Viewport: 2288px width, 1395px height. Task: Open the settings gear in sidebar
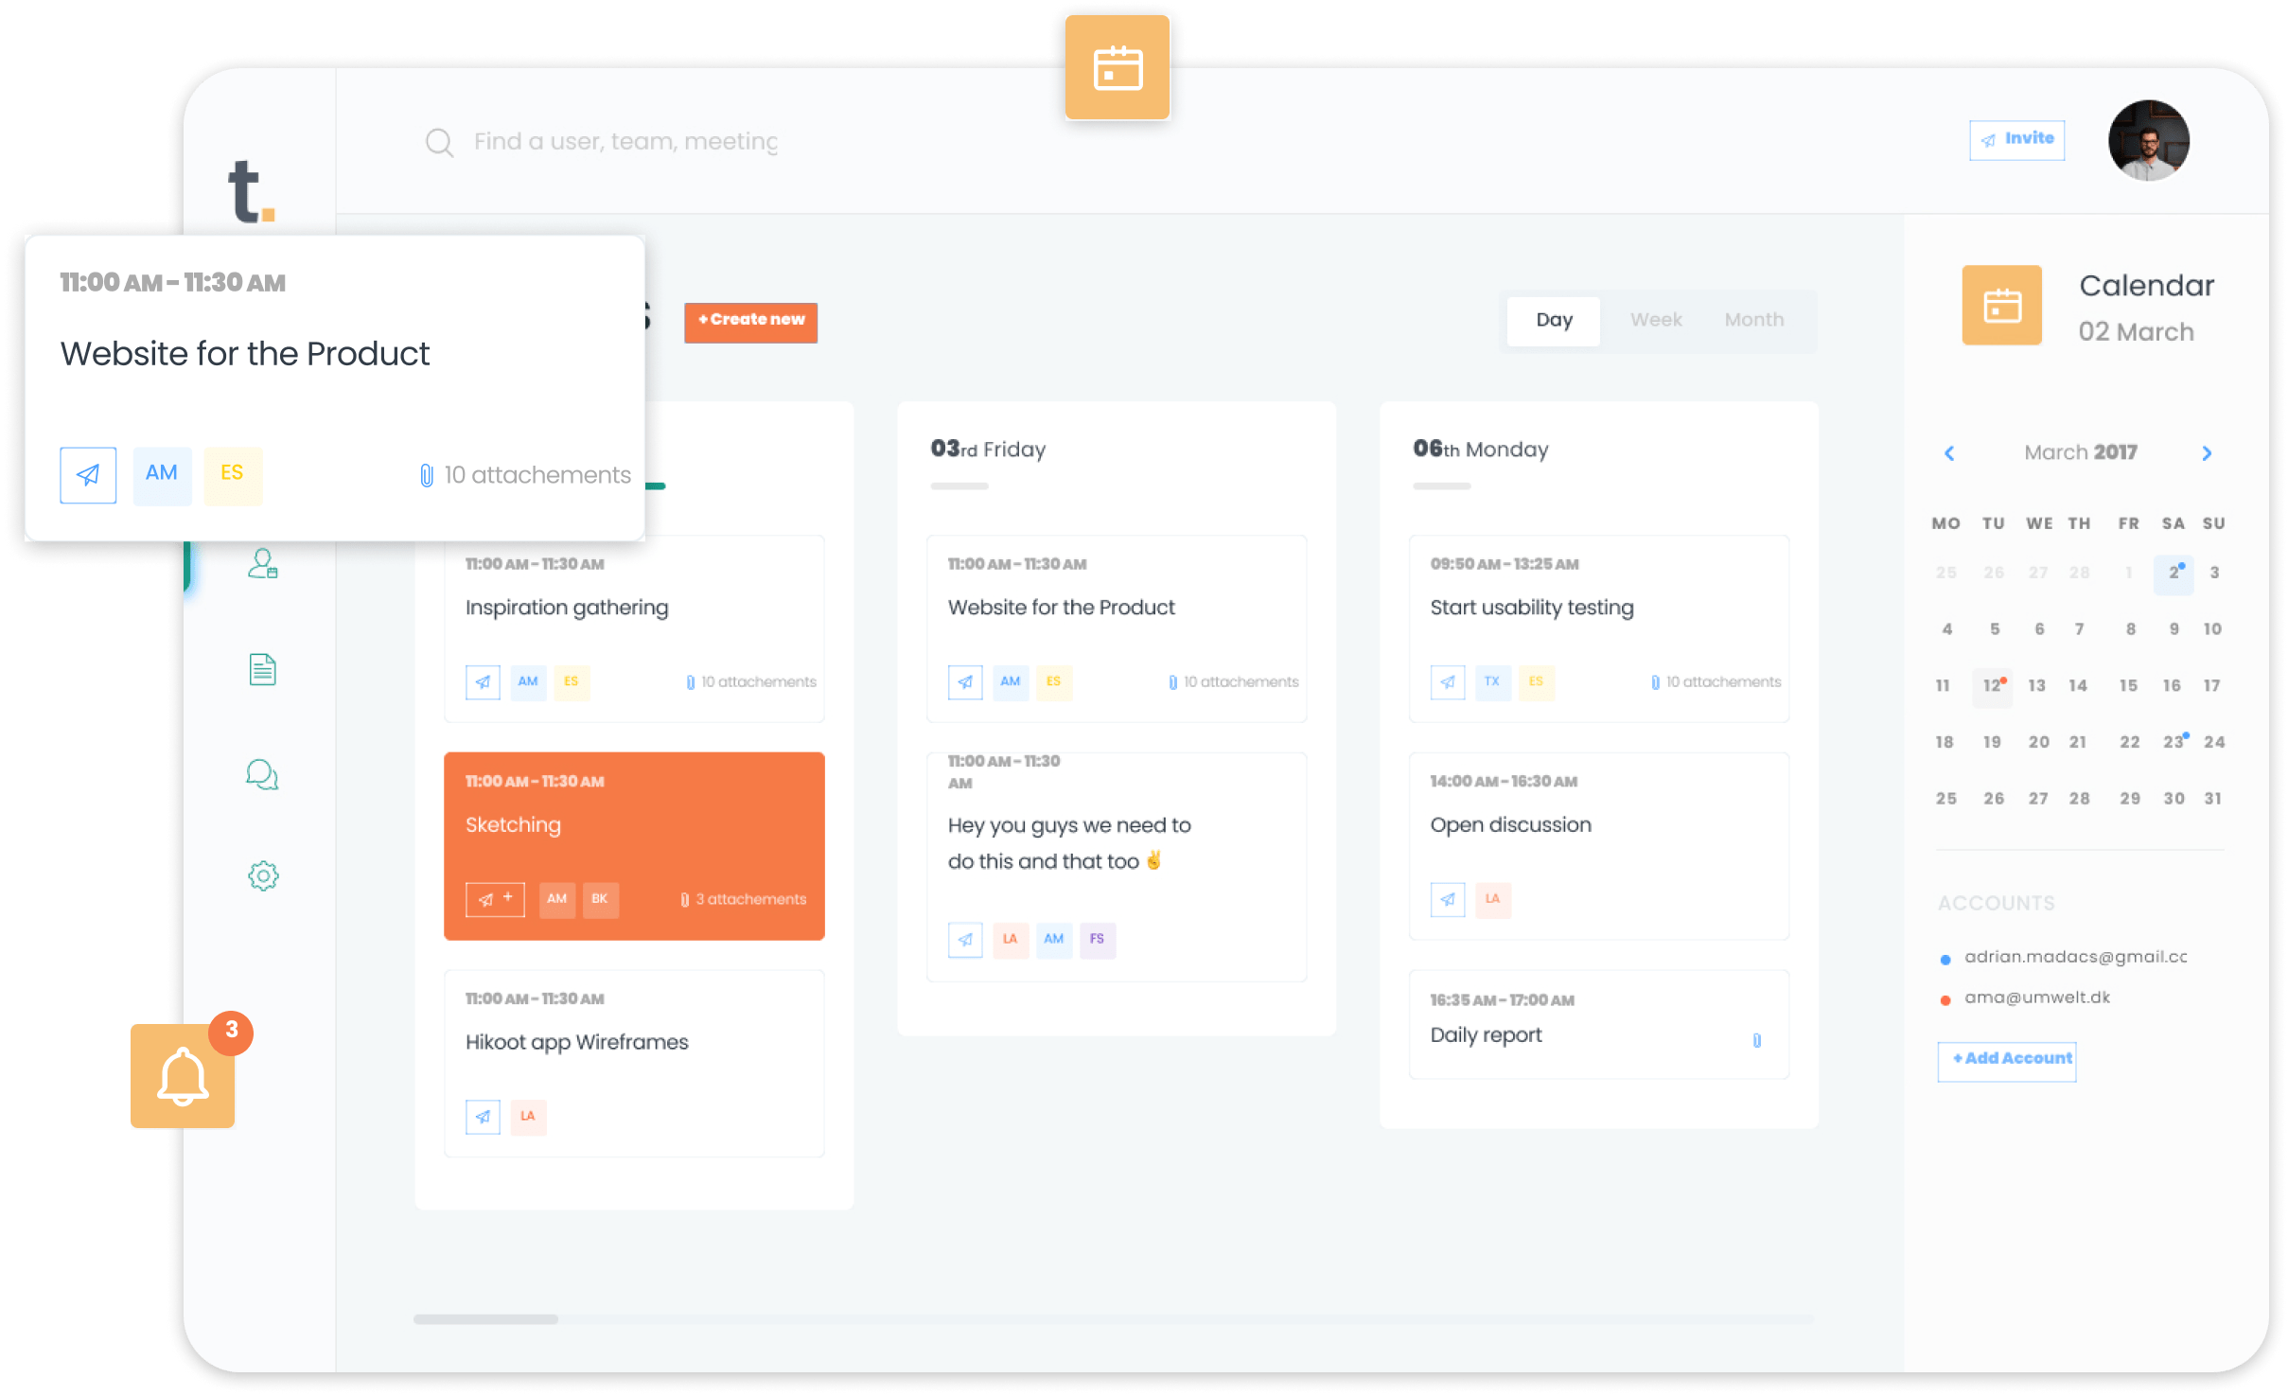tap(263, 875)
